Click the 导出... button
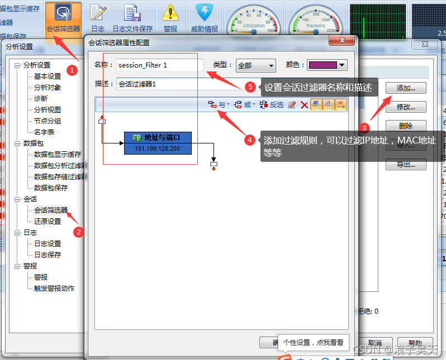This screenshot has height=360, width=446. (x=406, y=165)
